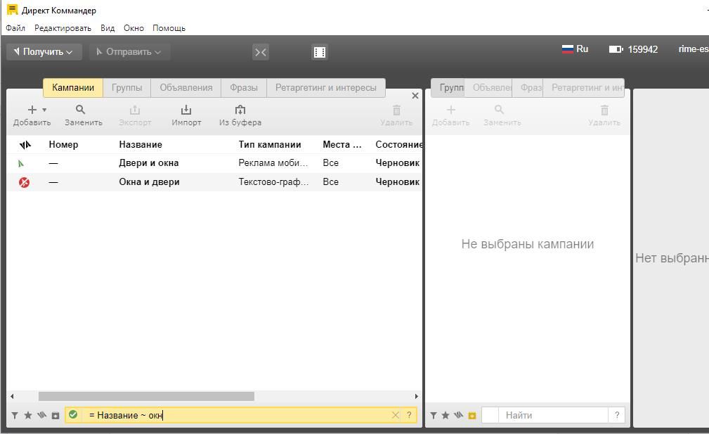Viewport: 709px width, 434px height.
Task: Click Черновик status in Двери и окна row
Action: (x=398, y=163)
